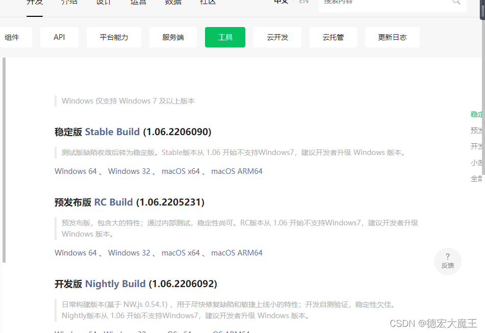Open the RC Build heading link
Viewport: 485px width, 333px height.
point(114,202)
